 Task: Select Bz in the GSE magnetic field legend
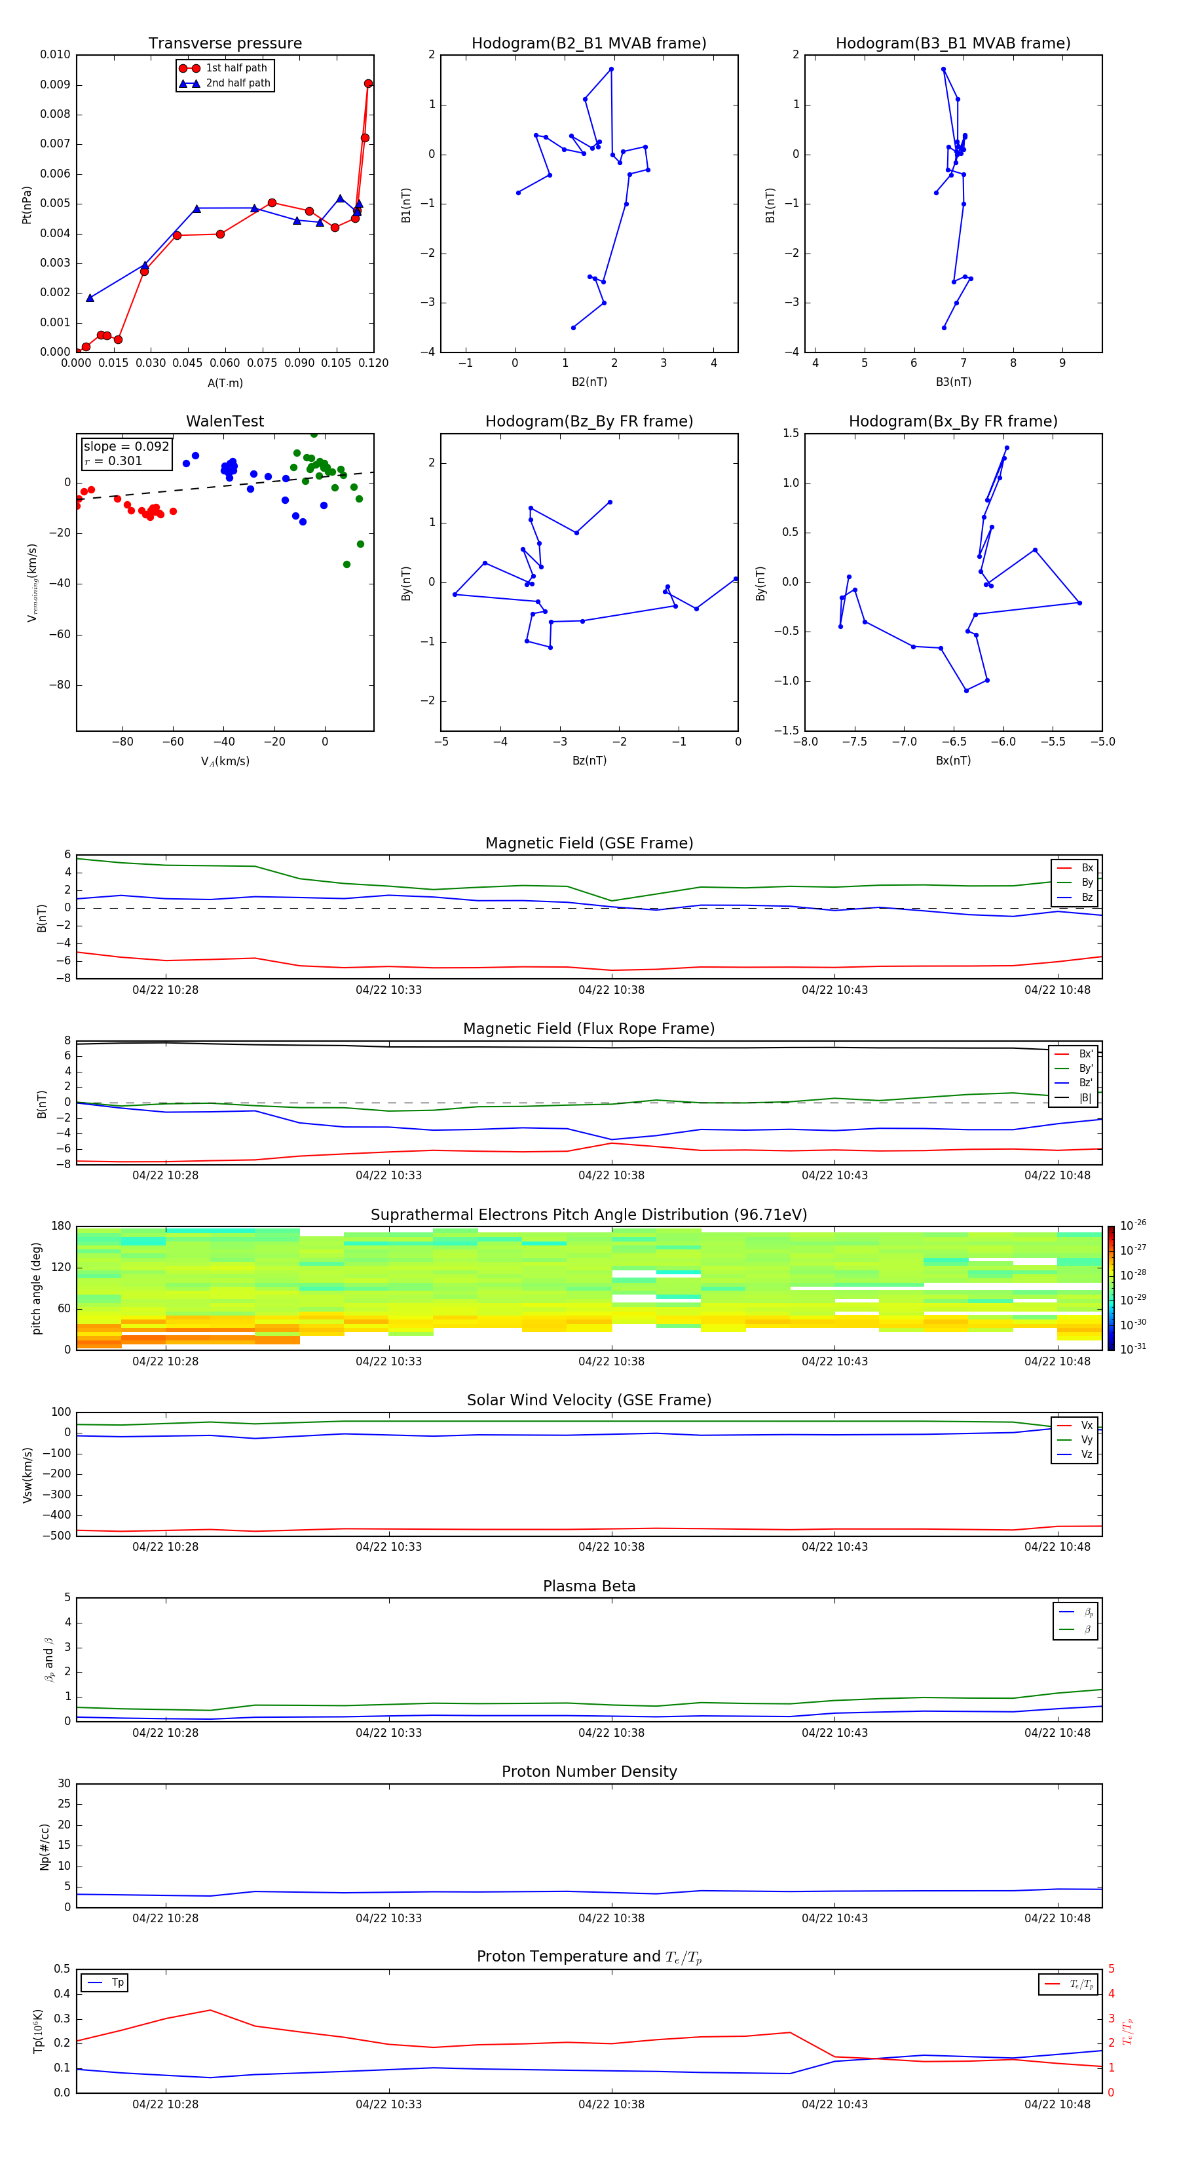pos(1075,897)
